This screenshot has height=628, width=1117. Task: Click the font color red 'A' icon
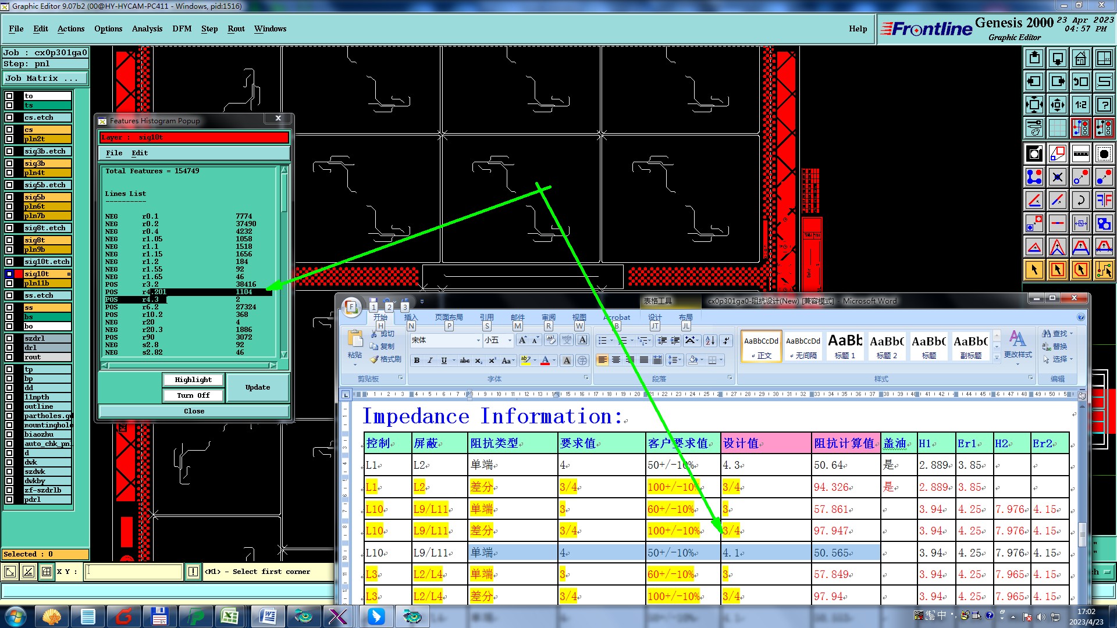coord(545,361)
